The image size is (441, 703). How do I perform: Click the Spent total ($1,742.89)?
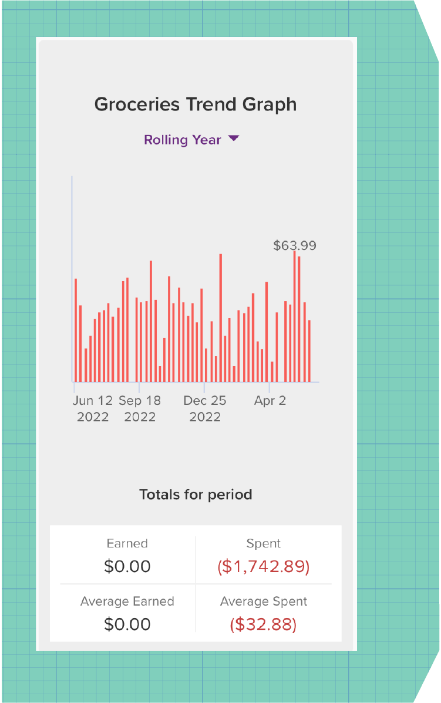coord(264,567)
